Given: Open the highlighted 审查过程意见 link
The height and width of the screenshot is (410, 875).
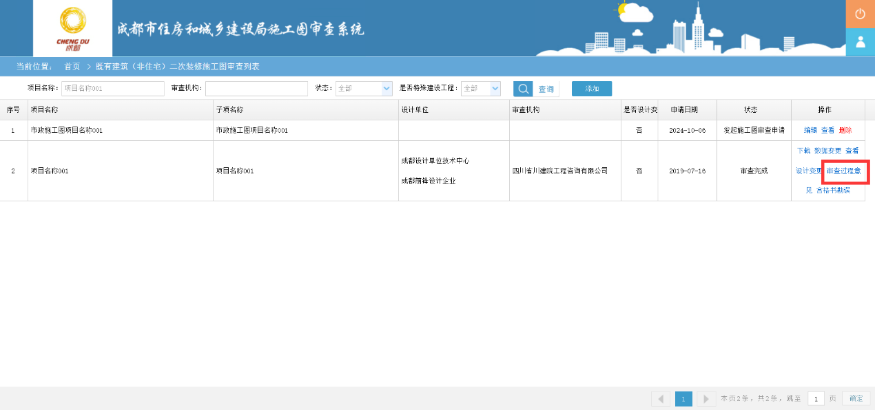Looking at the screenshot, I should coord(845,171).
